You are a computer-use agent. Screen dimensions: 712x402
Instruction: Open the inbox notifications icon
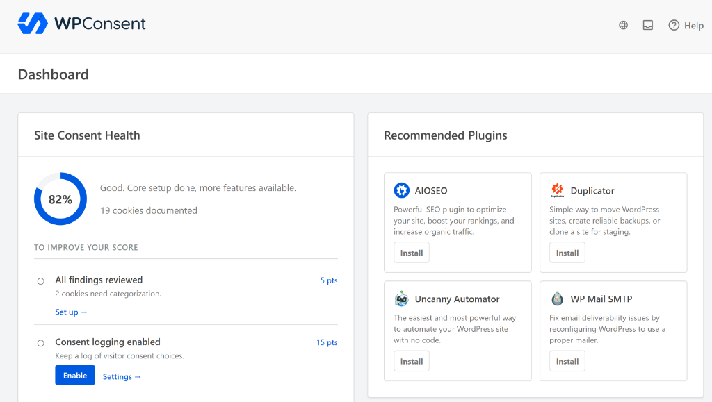[648, 26]
